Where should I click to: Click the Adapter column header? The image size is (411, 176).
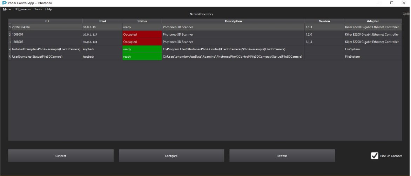coord(373,21)
